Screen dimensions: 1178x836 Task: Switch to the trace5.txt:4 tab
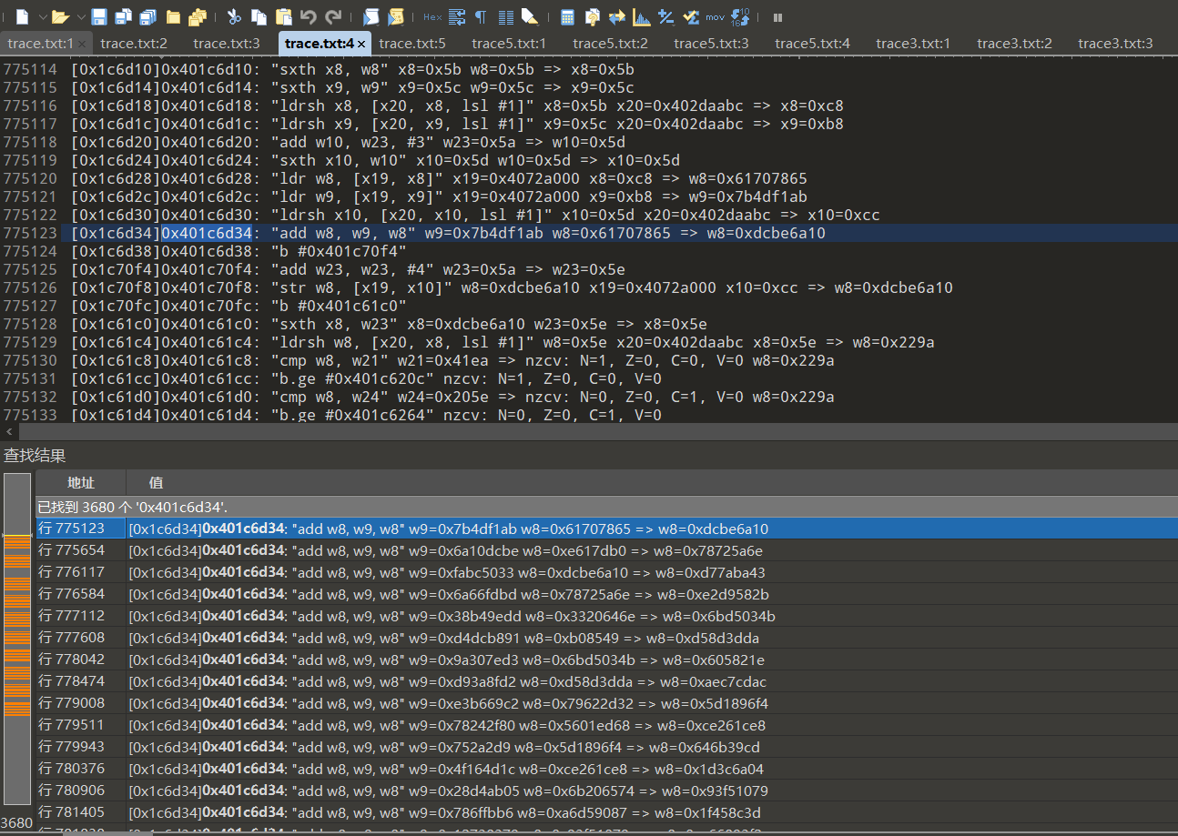click(x=812, y=43)
